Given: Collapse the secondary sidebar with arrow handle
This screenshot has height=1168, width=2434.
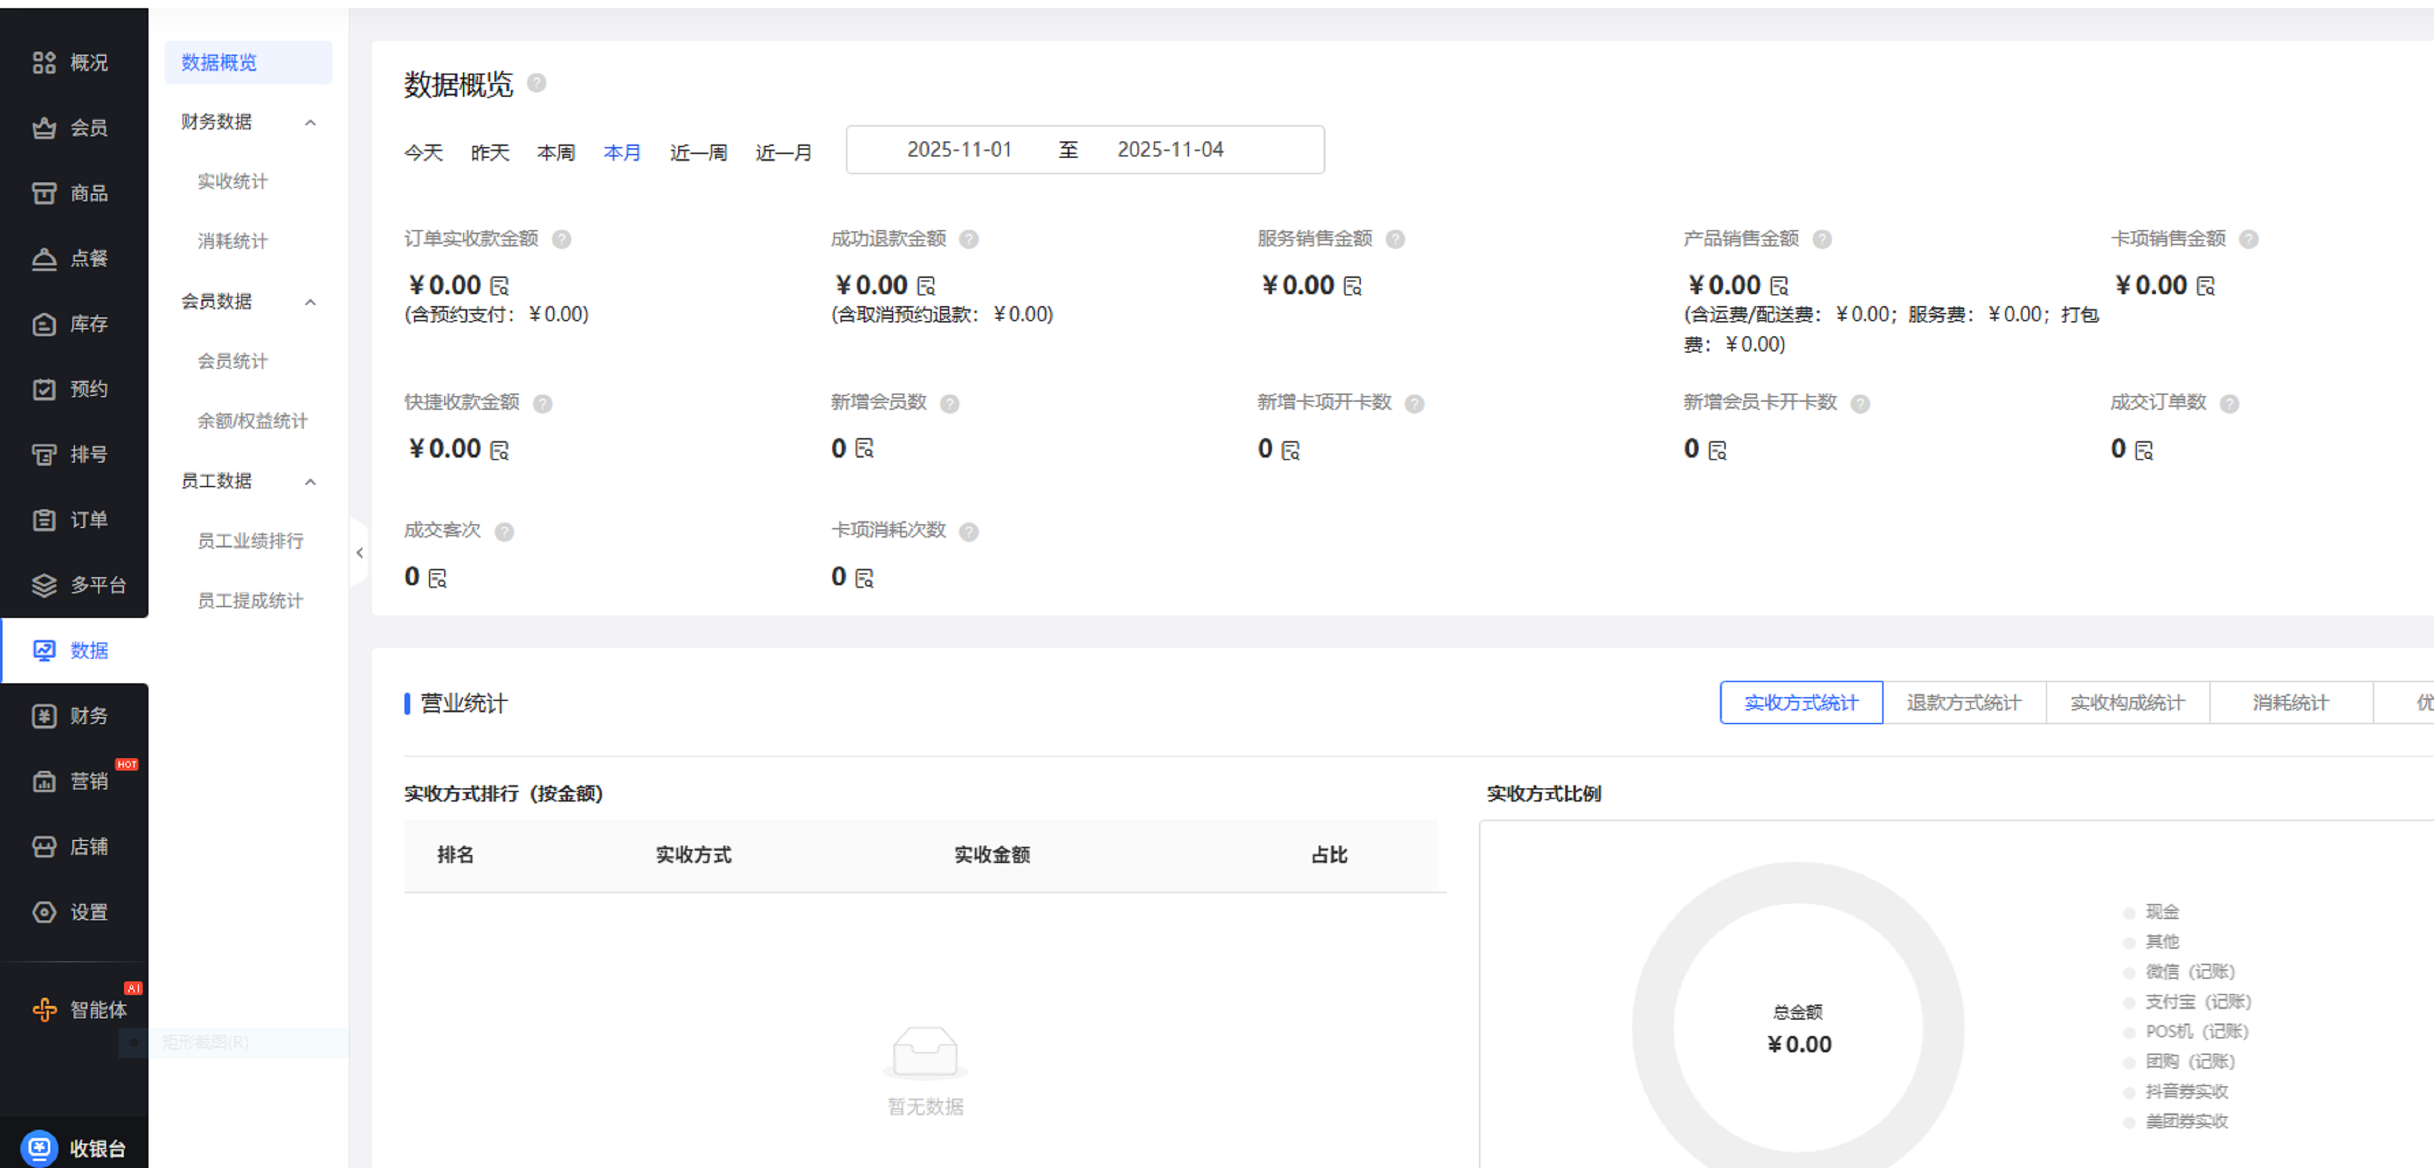Looking at the screenshot, I should 359,553.
